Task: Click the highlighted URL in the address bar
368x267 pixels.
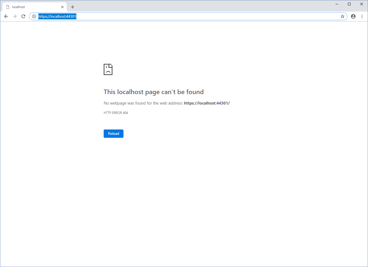Action: pyautogui.click(x=57, y=16)
